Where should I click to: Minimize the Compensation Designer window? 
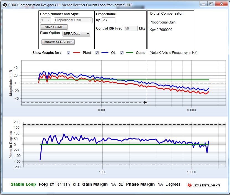204,4
